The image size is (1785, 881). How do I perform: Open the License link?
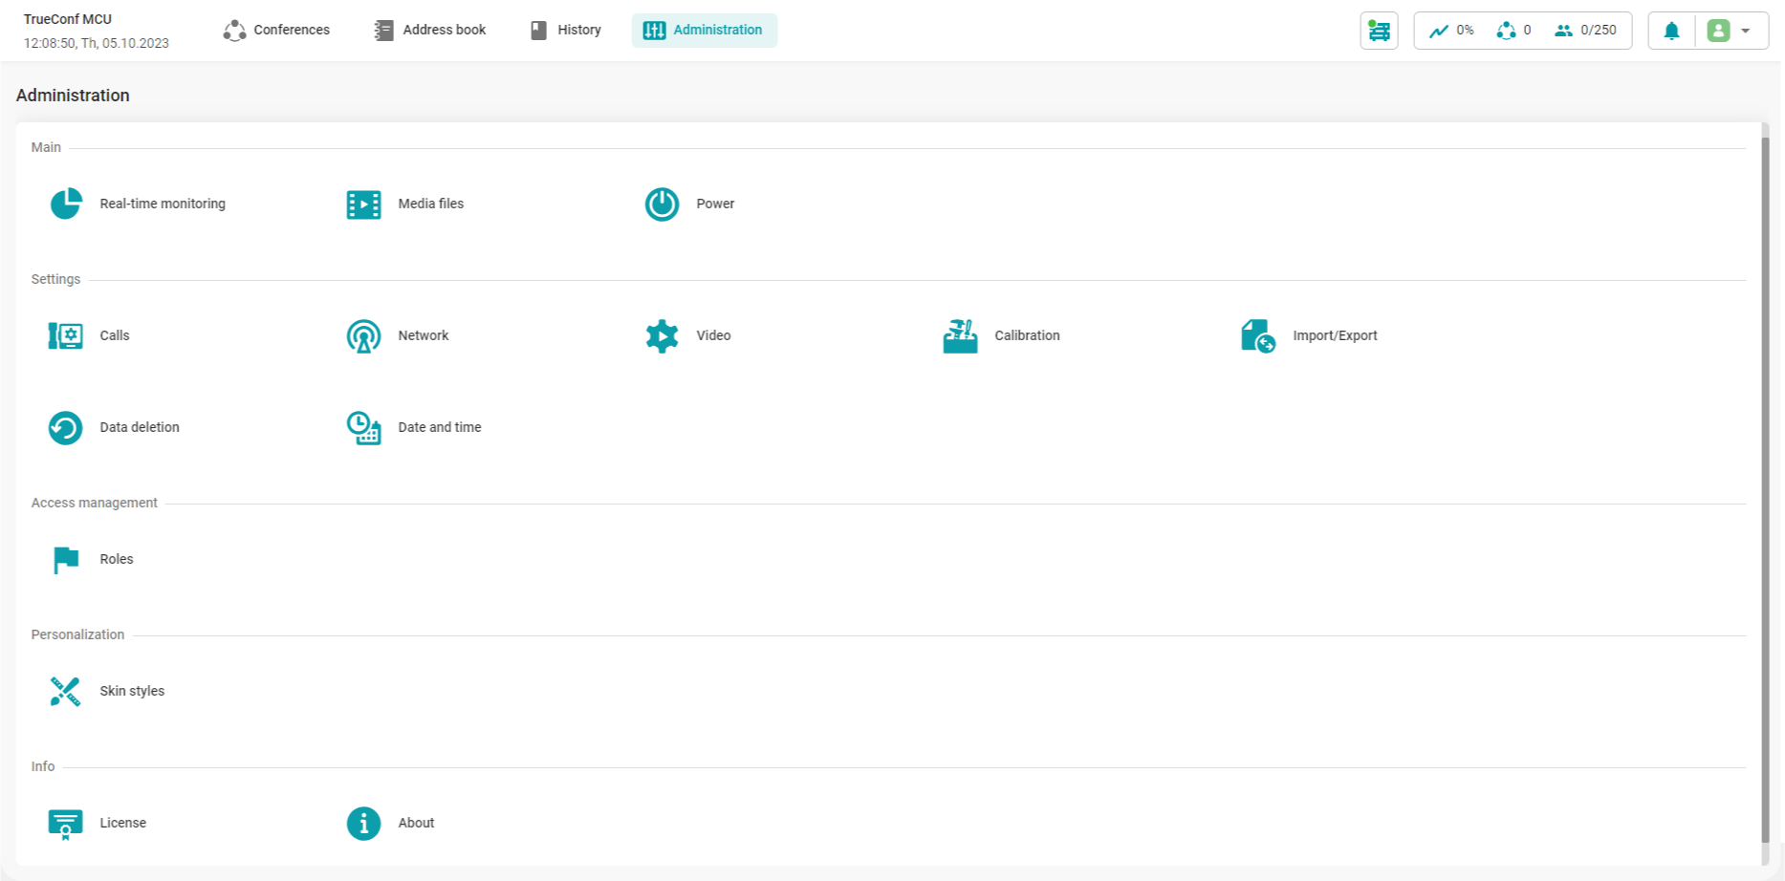tap(122, 823)
